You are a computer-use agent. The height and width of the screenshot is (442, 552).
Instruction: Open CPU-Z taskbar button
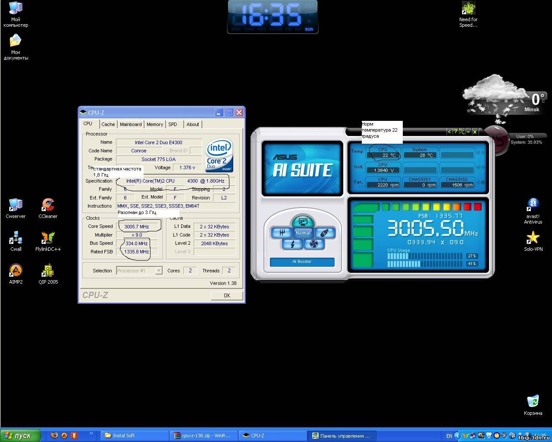click(x=273, y=436)
